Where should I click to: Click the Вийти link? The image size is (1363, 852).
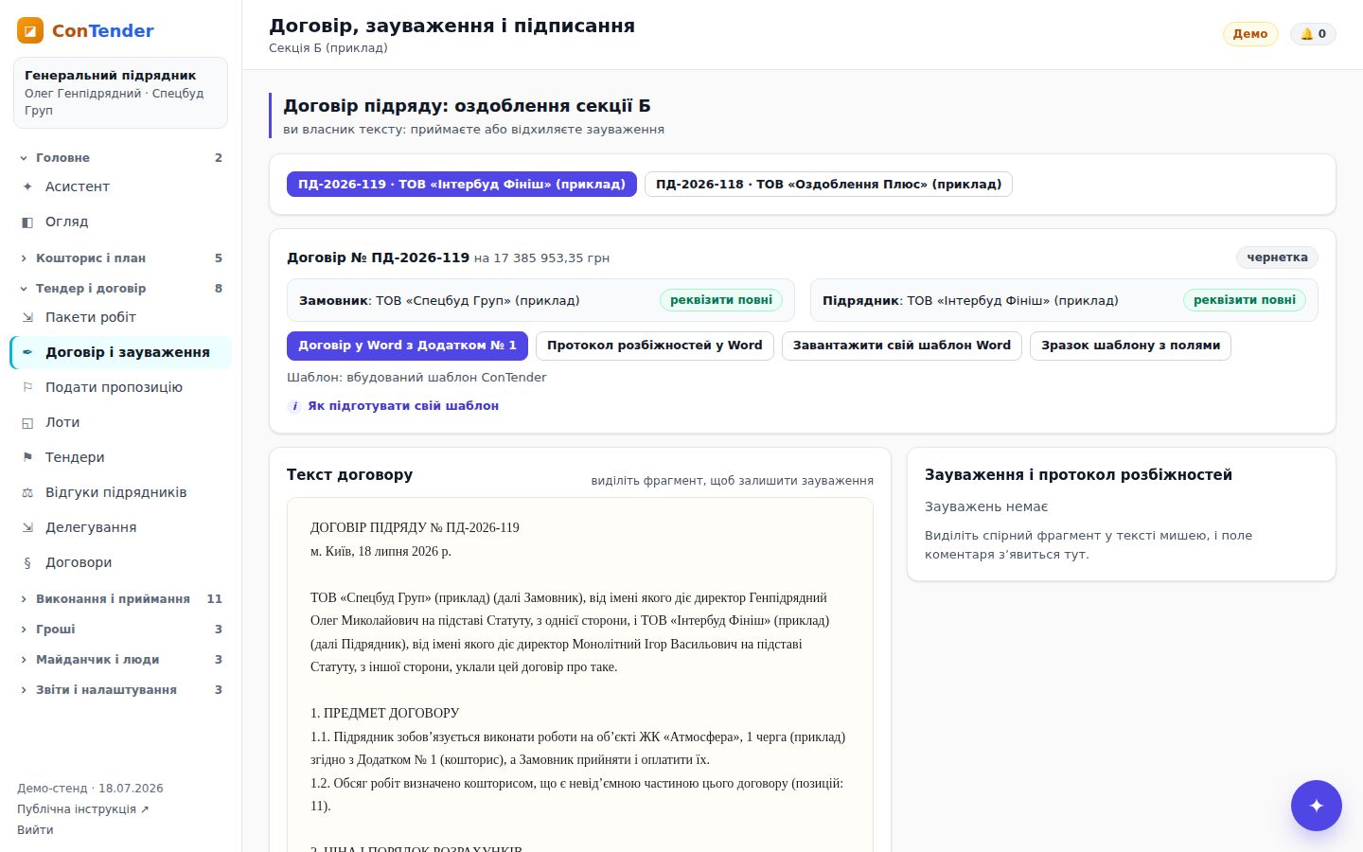pos(35,830)
